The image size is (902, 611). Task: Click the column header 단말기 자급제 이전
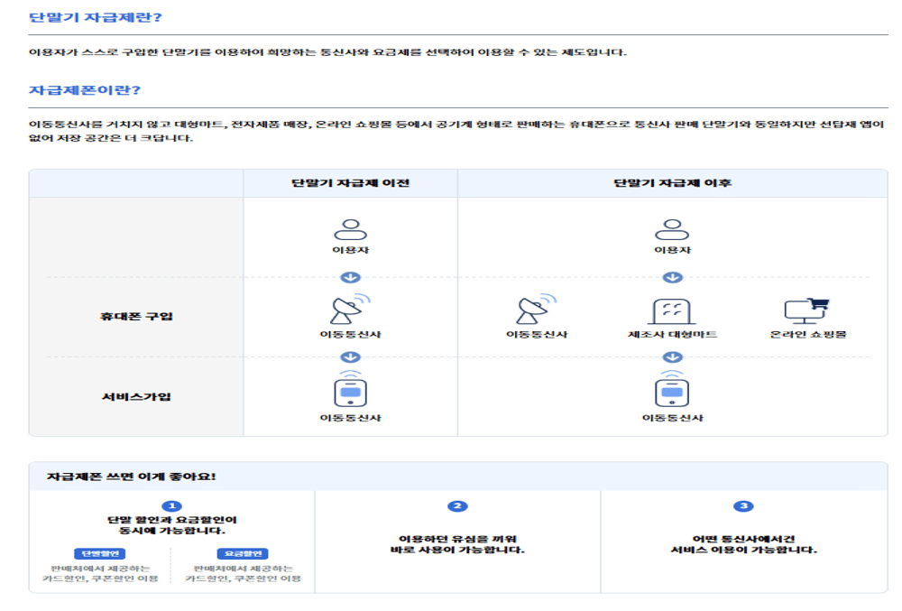[350, 183]
